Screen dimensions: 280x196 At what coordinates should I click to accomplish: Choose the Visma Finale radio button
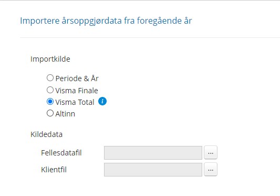50,90
